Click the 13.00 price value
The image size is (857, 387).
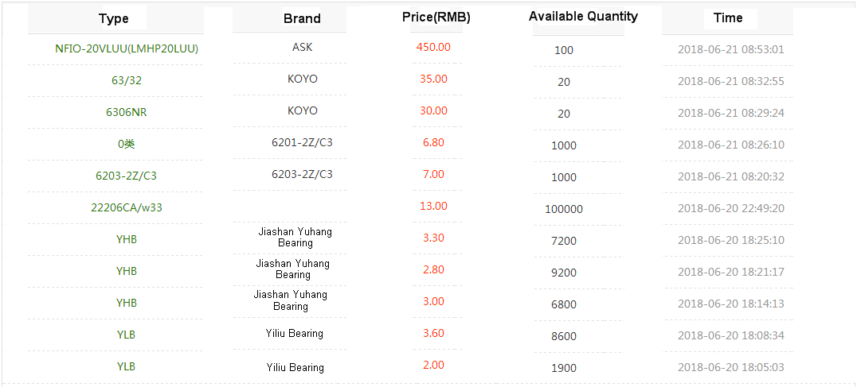(433, 206)
